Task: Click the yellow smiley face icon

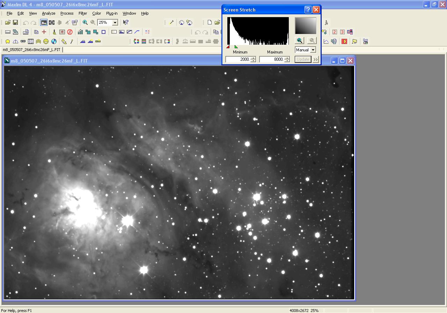Action: point(46,41)
